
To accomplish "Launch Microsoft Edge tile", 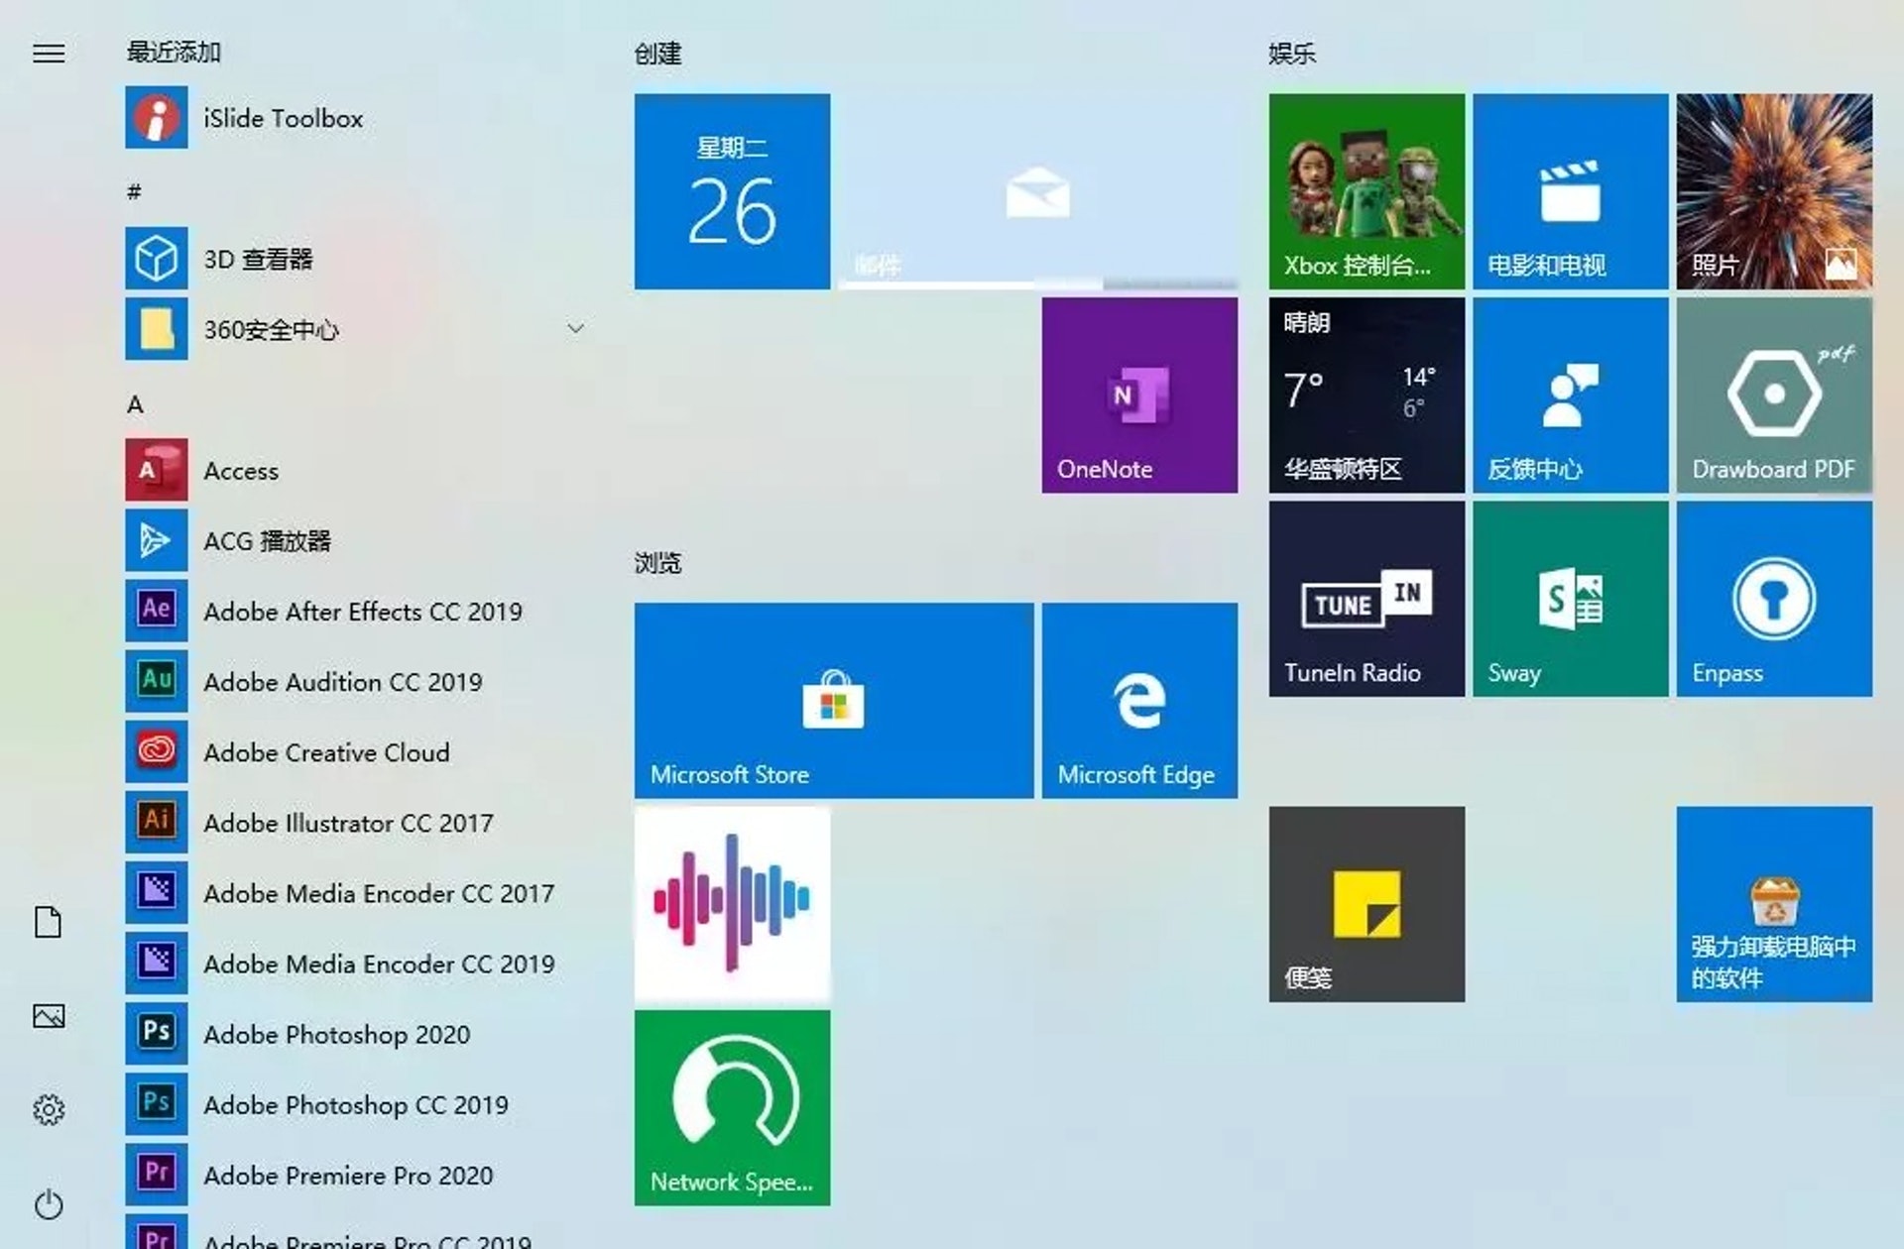I will coord(1138,700).
